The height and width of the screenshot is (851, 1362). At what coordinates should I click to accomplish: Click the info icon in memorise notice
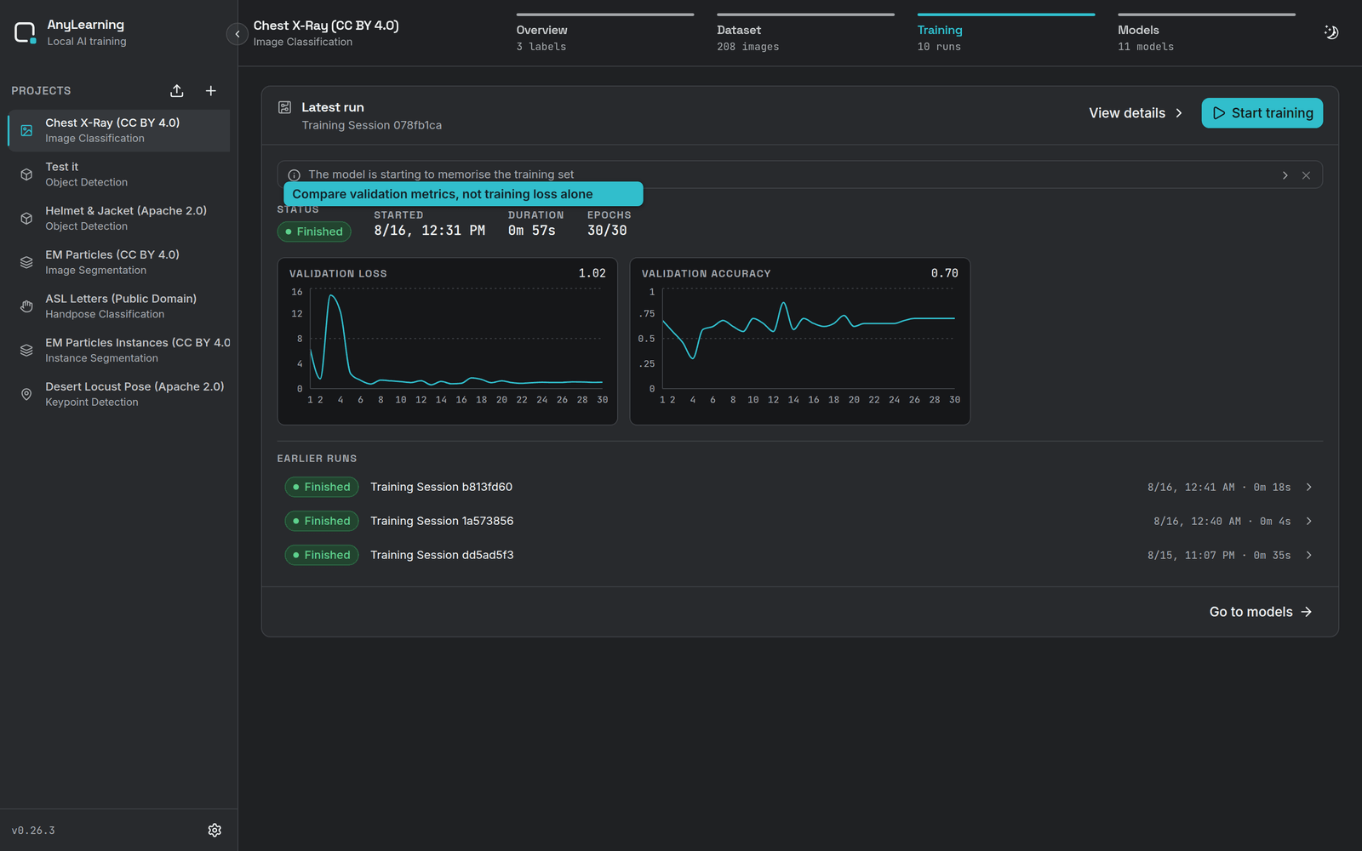tap(295, 175)
